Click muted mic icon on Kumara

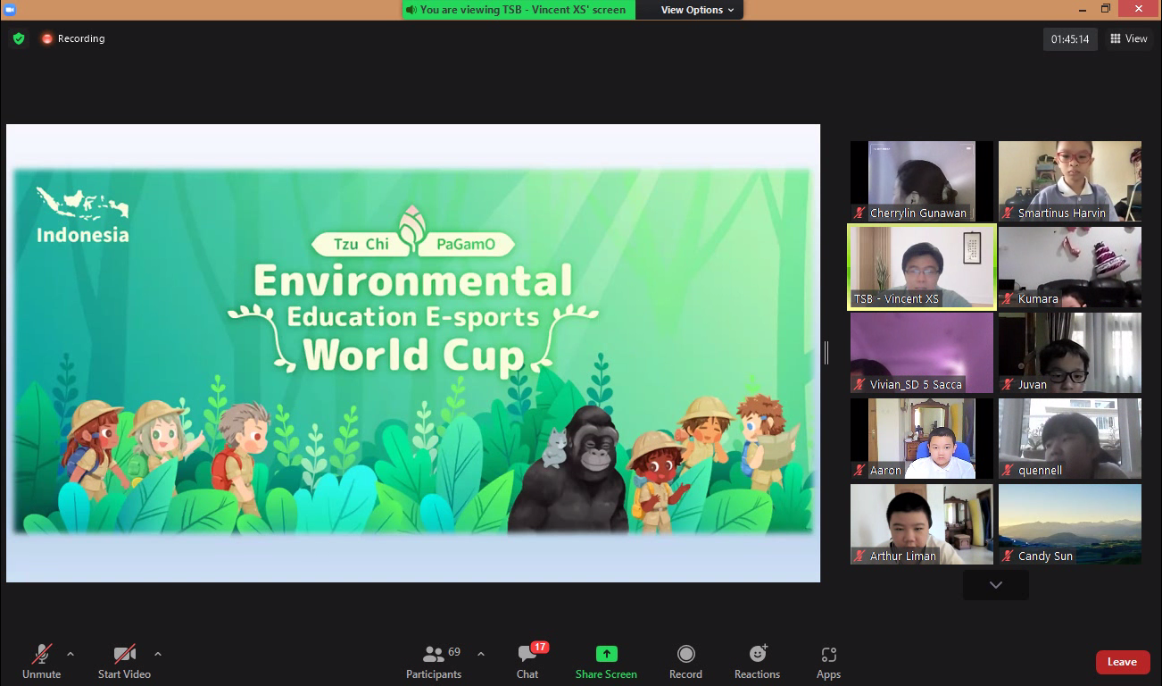pyautogui.click(x=1008, y=299)
